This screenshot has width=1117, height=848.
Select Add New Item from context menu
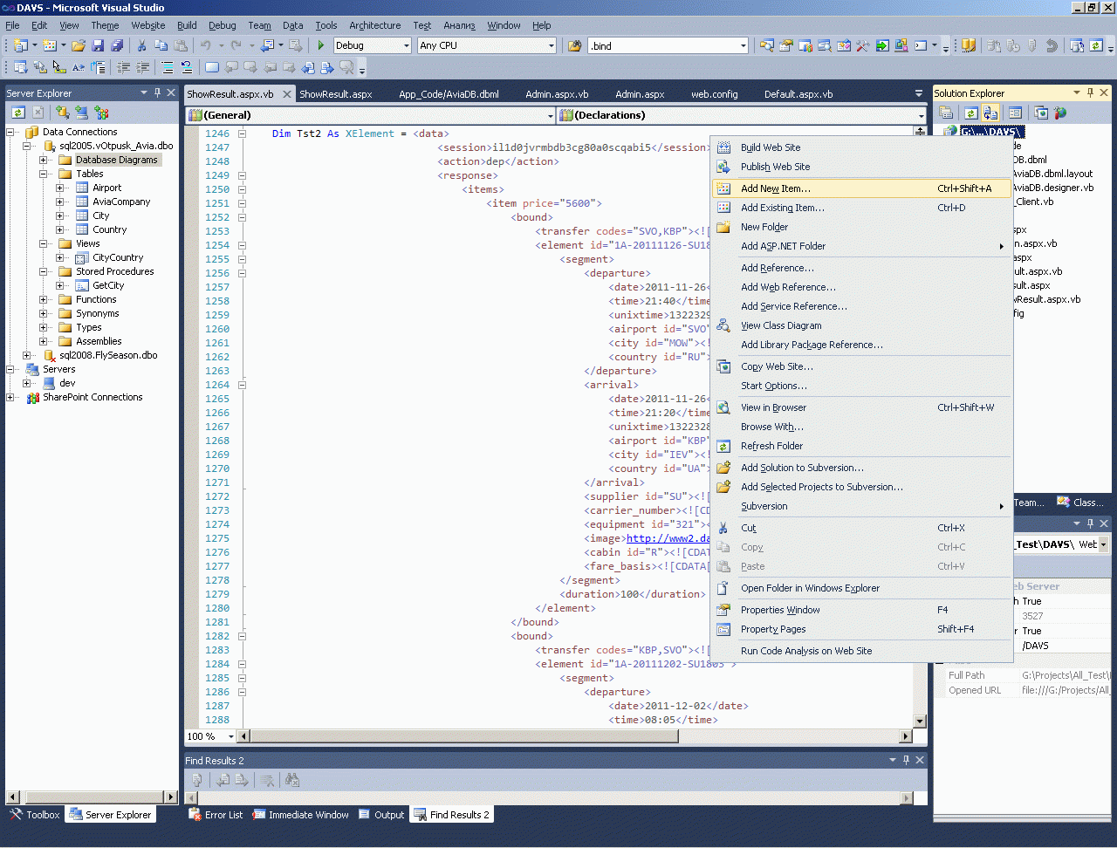pyautogui.click(x=775, y=188)
